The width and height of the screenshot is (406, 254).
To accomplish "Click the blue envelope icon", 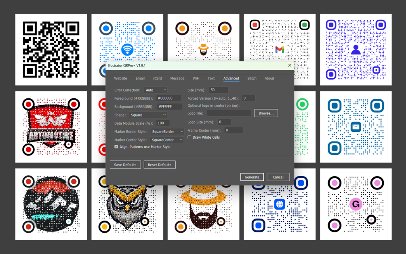I will click(356, 127).
